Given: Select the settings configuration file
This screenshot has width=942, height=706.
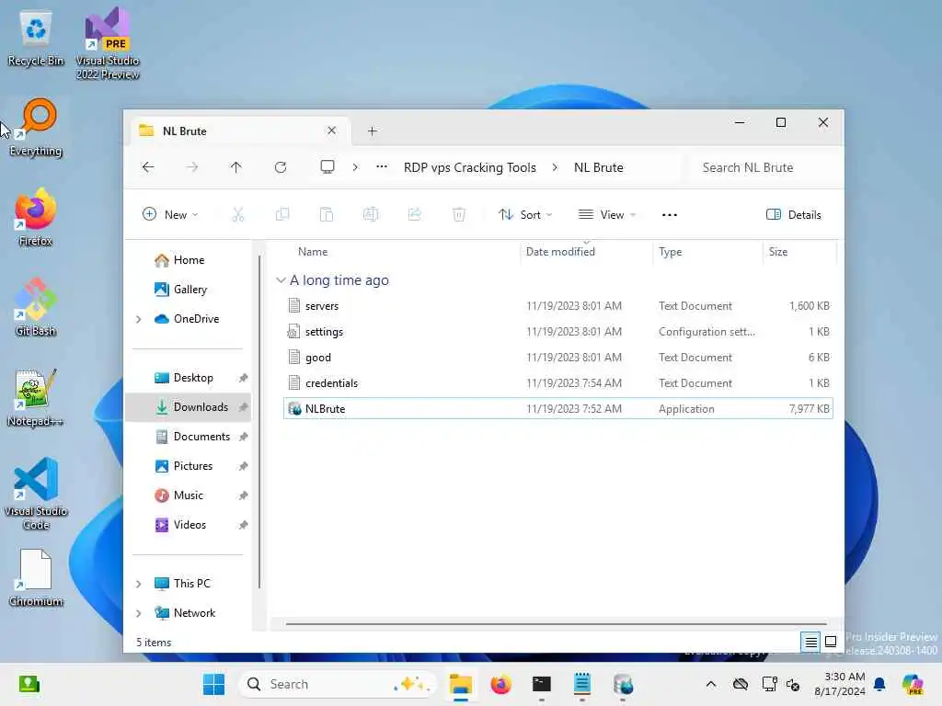Looking at the screenshot, I should 557,332.
